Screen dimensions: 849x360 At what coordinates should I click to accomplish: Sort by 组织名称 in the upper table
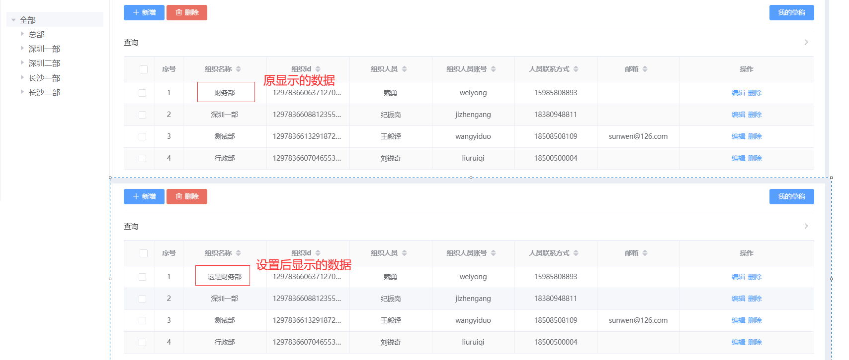click(x=238, y=69)
